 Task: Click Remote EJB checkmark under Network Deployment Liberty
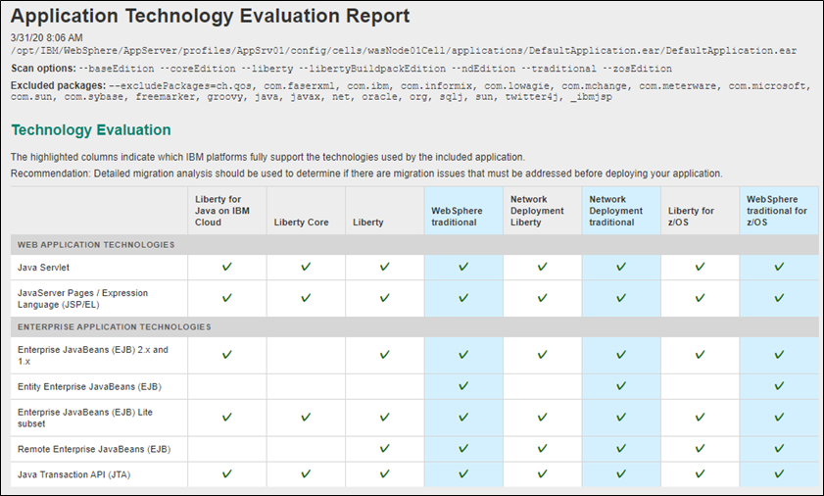pyautogui.click(x=542, y=449)
